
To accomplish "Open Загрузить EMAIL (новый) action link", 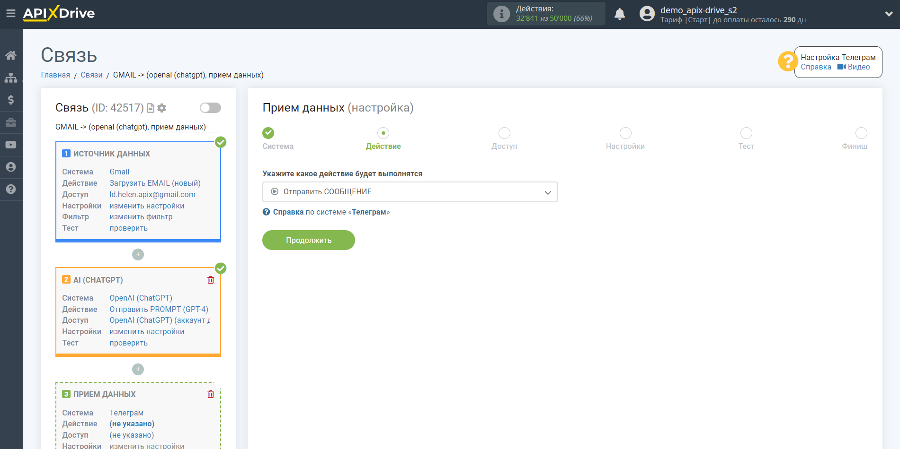I will click(x=155, y=183).
